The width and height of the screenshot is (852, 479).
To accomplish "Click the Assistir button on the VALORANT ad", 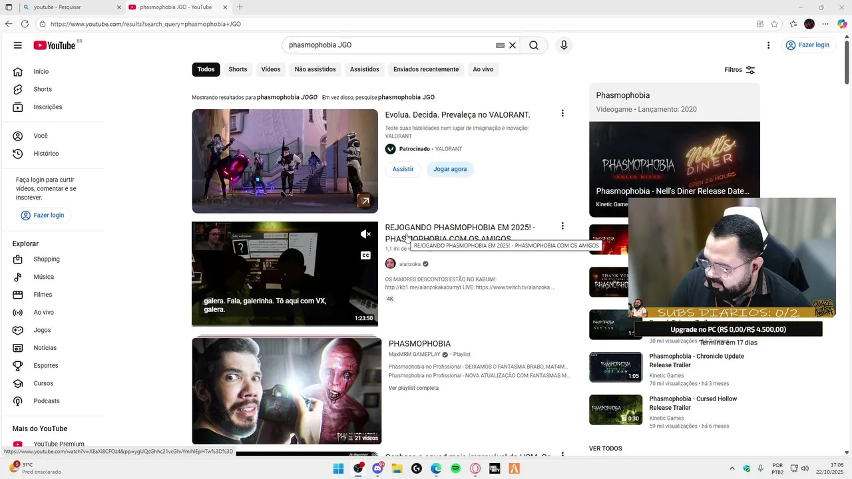I will 403,169.
